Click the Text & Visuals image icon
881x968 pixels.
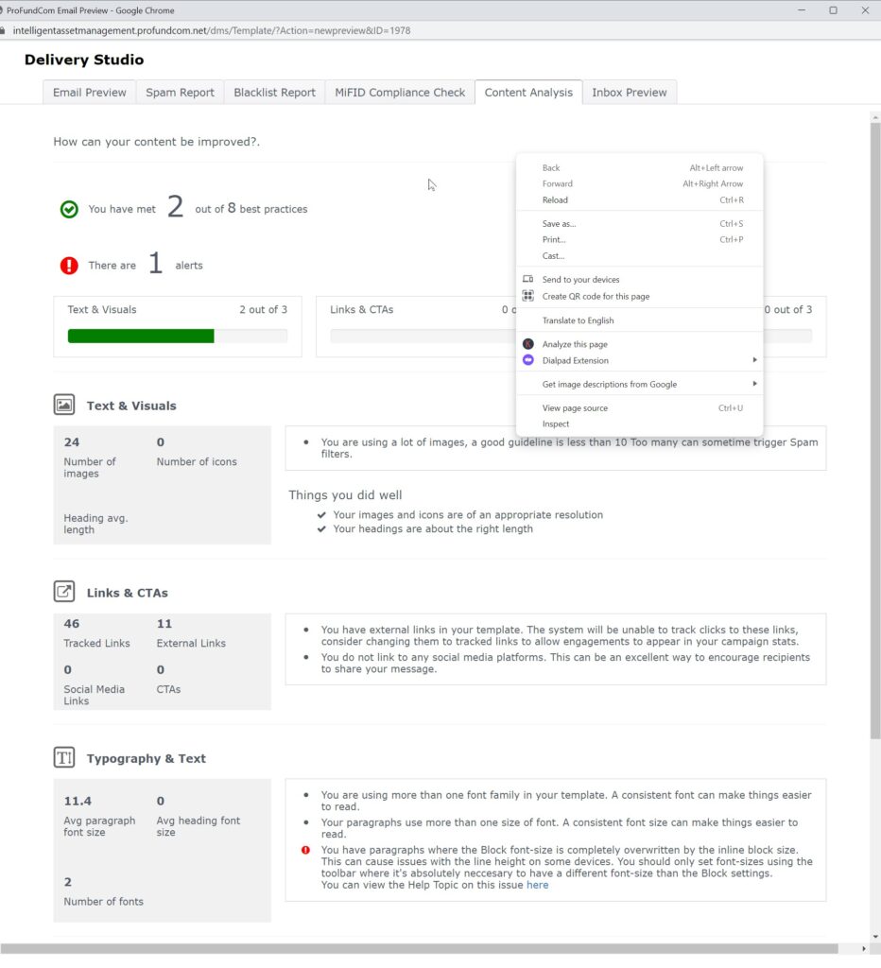(x=64, y=406)
